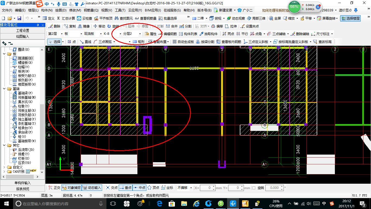Open the 楼层(L) menu
This screenshot has height=209, width=371.
tap(33, 10)
